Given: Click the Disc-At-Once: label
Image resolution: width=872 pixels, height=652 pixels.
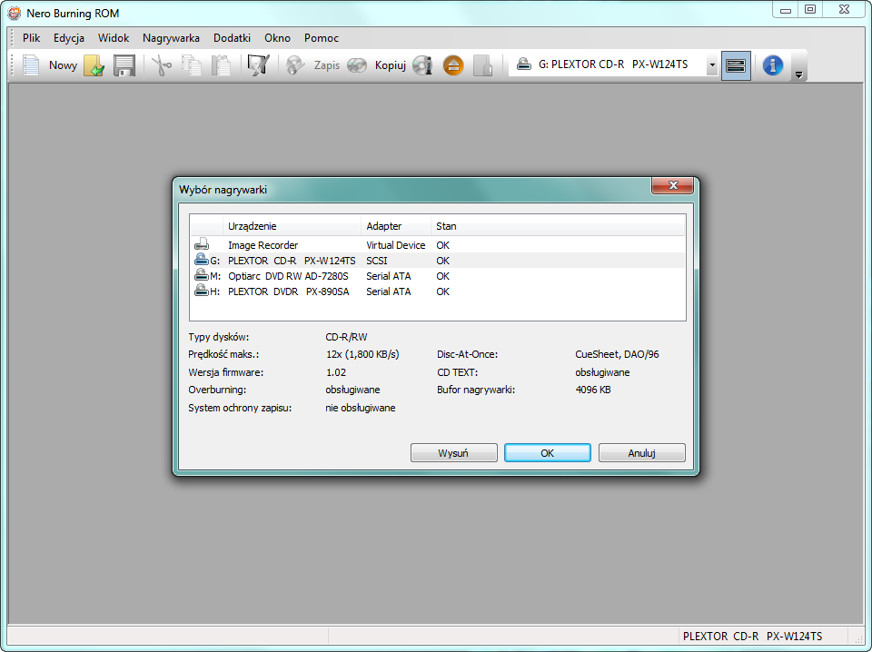Looking at the screenshot, I should (x=467, y=354).
